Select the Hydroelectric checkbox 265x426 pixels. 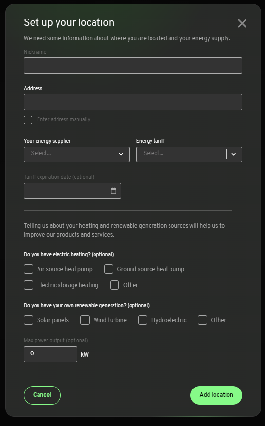coord(143,320)
